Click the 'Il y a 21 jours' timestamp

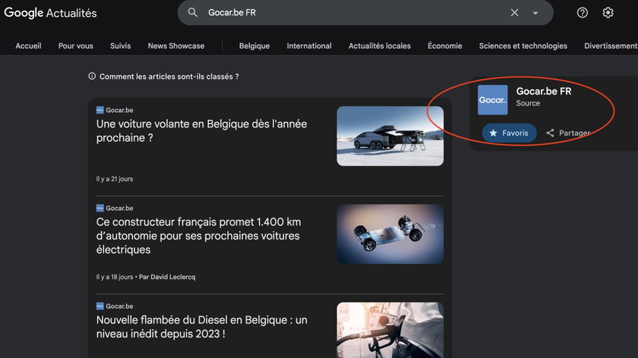coord(115,179)
